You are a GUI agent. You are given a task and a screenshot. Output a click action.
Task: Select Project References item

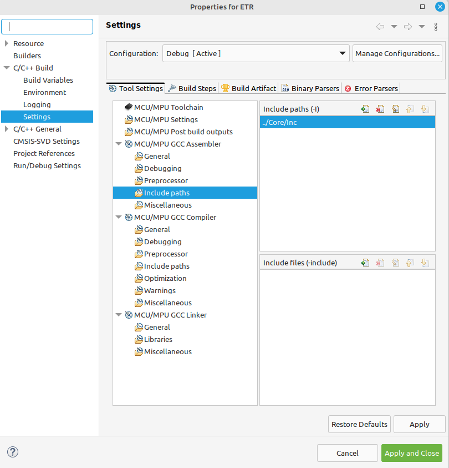(x=44, y=153)
